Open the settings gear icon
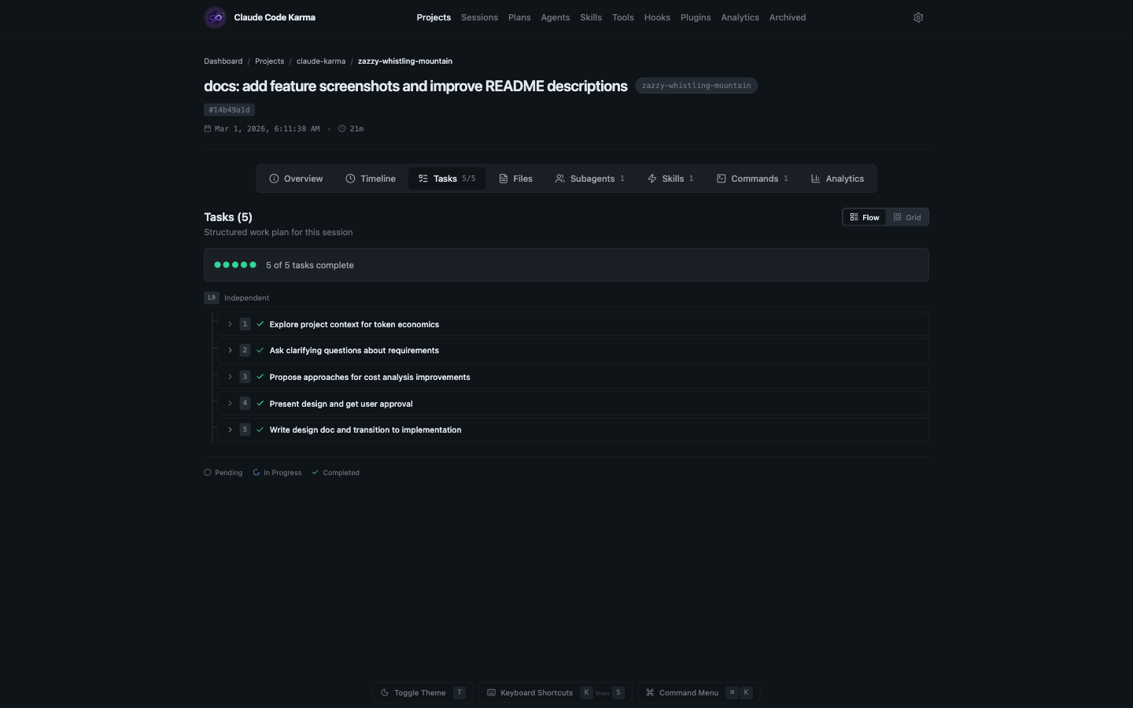 (x=918, y=17)
